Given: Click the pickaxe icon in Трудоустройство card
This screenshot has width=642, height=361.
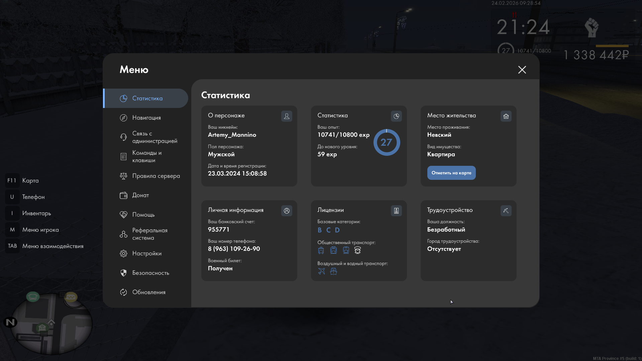Looking at the screenshot, I should [x=506, y=211].
